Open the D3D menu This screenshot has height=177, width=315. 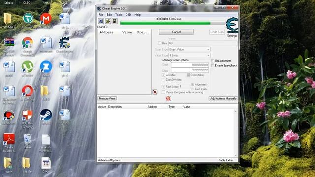tap(128, 15)
